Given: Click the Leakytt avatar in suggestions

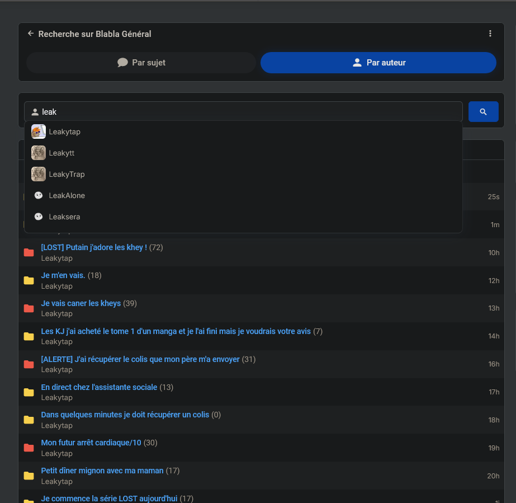Looking at the screenshot, I should click(x=39, y=153).
